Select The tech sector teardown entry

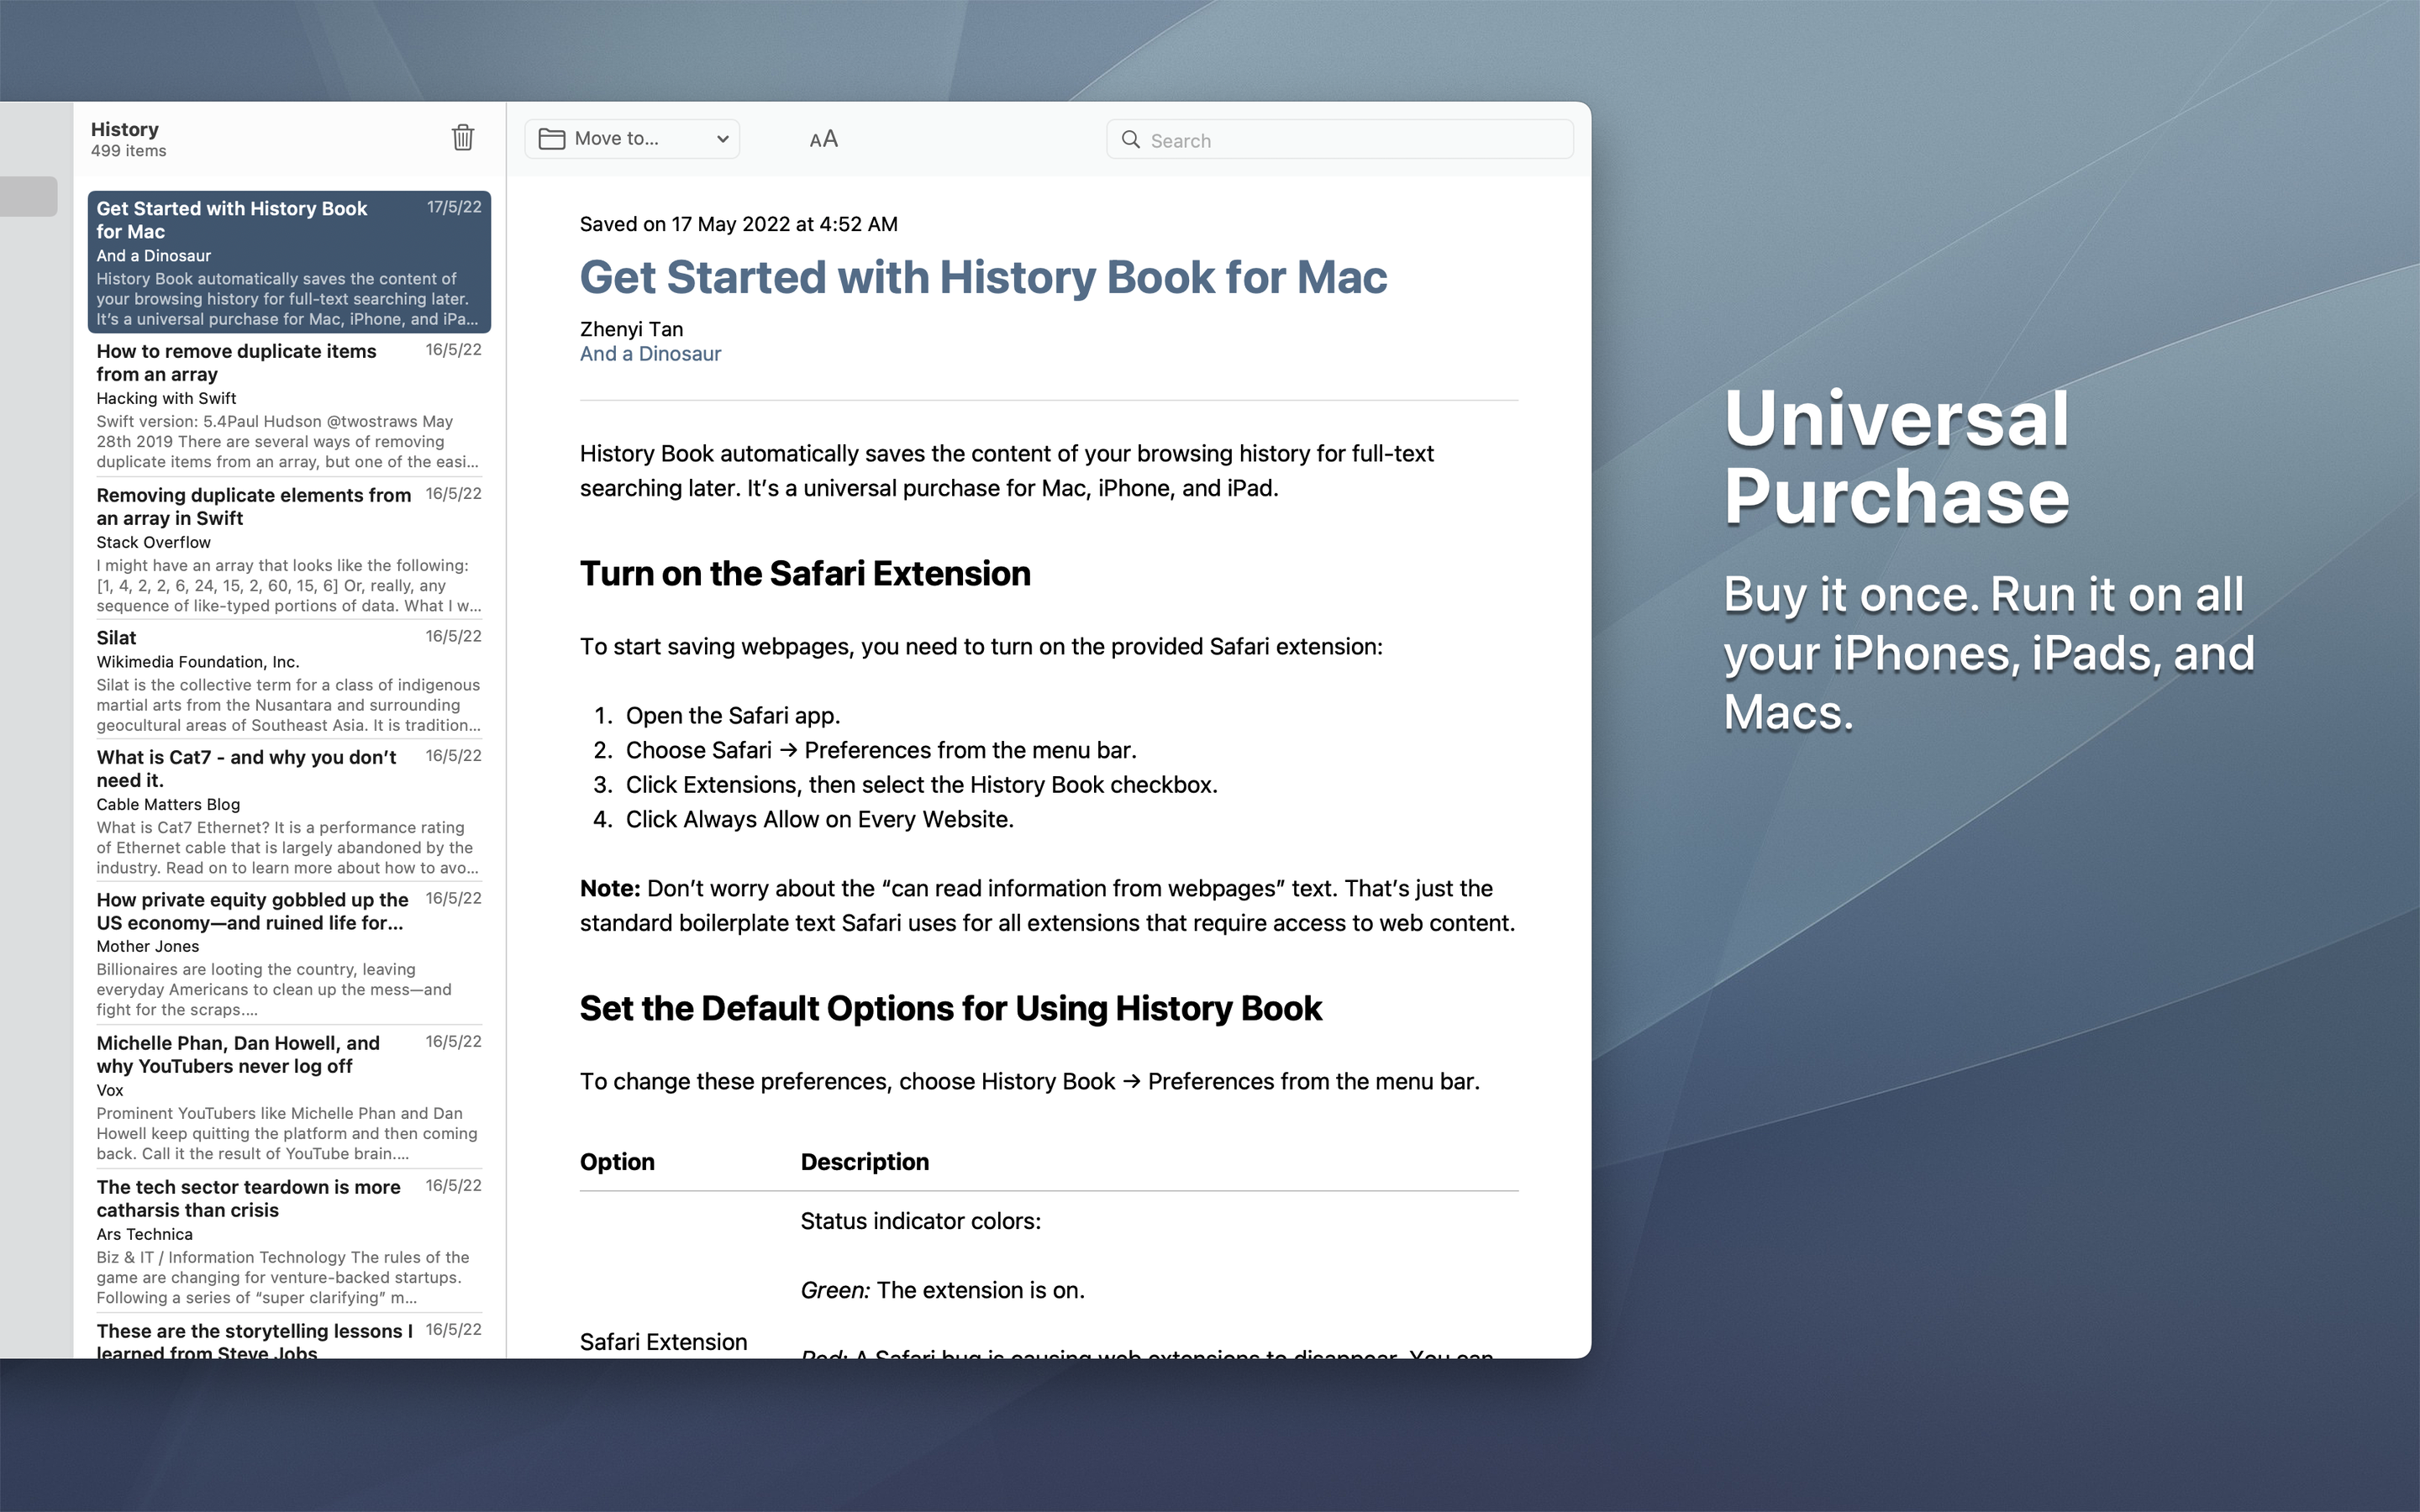(x=289, y=1241)
